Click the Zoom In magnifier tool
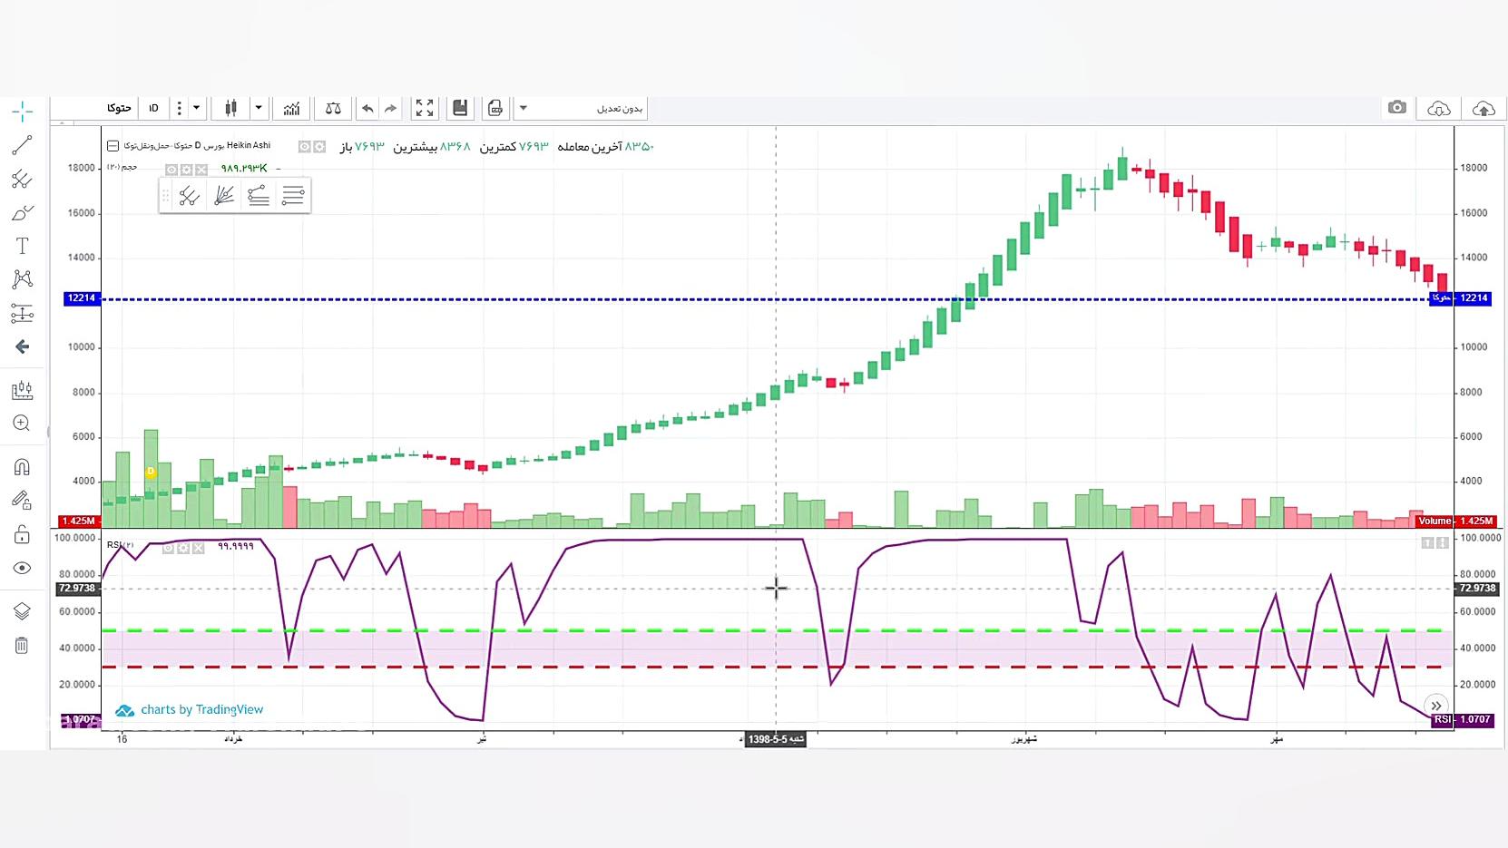 [22, 423]
